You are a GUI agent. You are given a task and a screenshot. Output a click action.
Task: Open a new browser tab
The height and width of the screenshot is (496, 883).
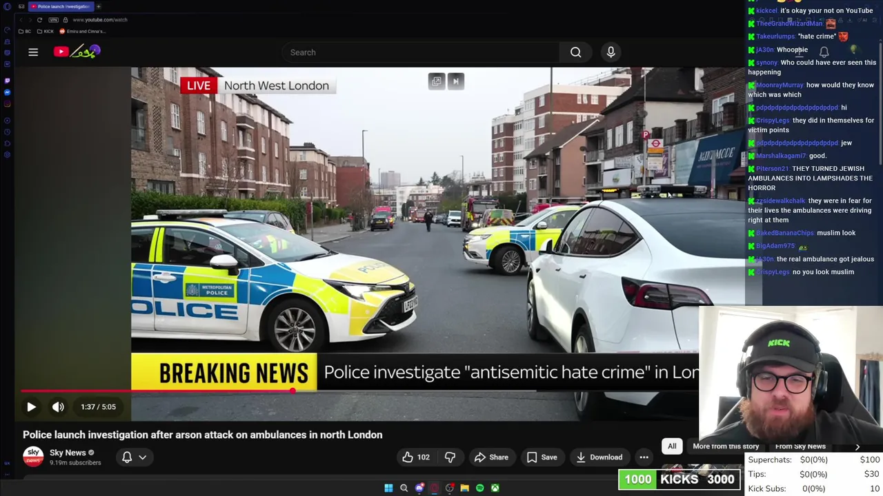99,6
